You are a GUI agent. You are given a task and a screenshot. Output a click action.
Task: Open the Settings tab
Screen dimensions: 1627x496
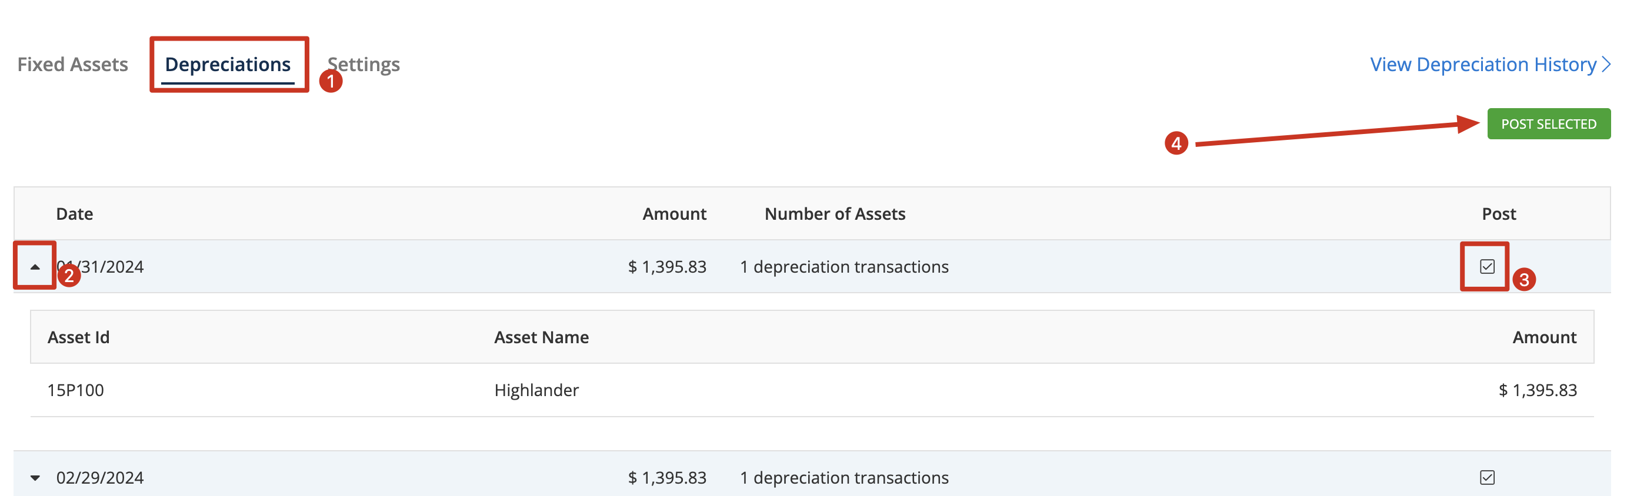[364, 65]
